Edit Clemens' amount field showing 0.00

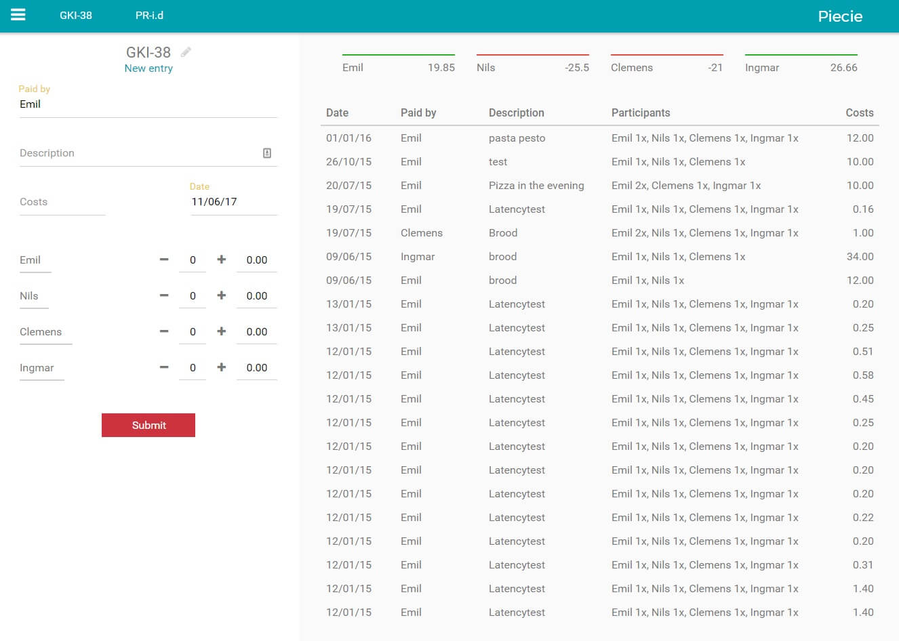click(256, 332)
